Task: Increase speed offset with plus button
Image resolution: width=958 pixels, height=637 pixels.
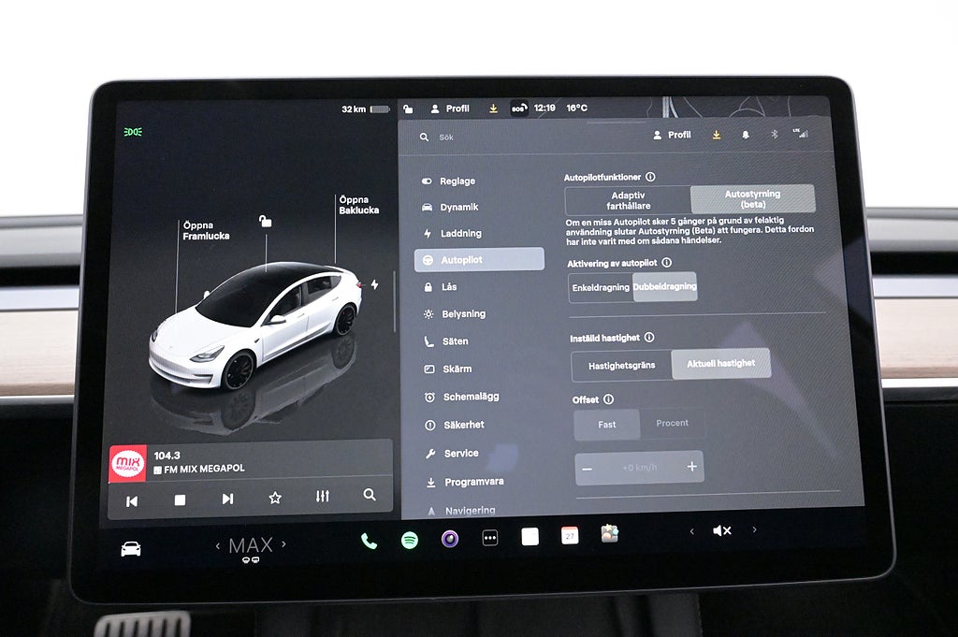Action: click(x=691, y=467)
